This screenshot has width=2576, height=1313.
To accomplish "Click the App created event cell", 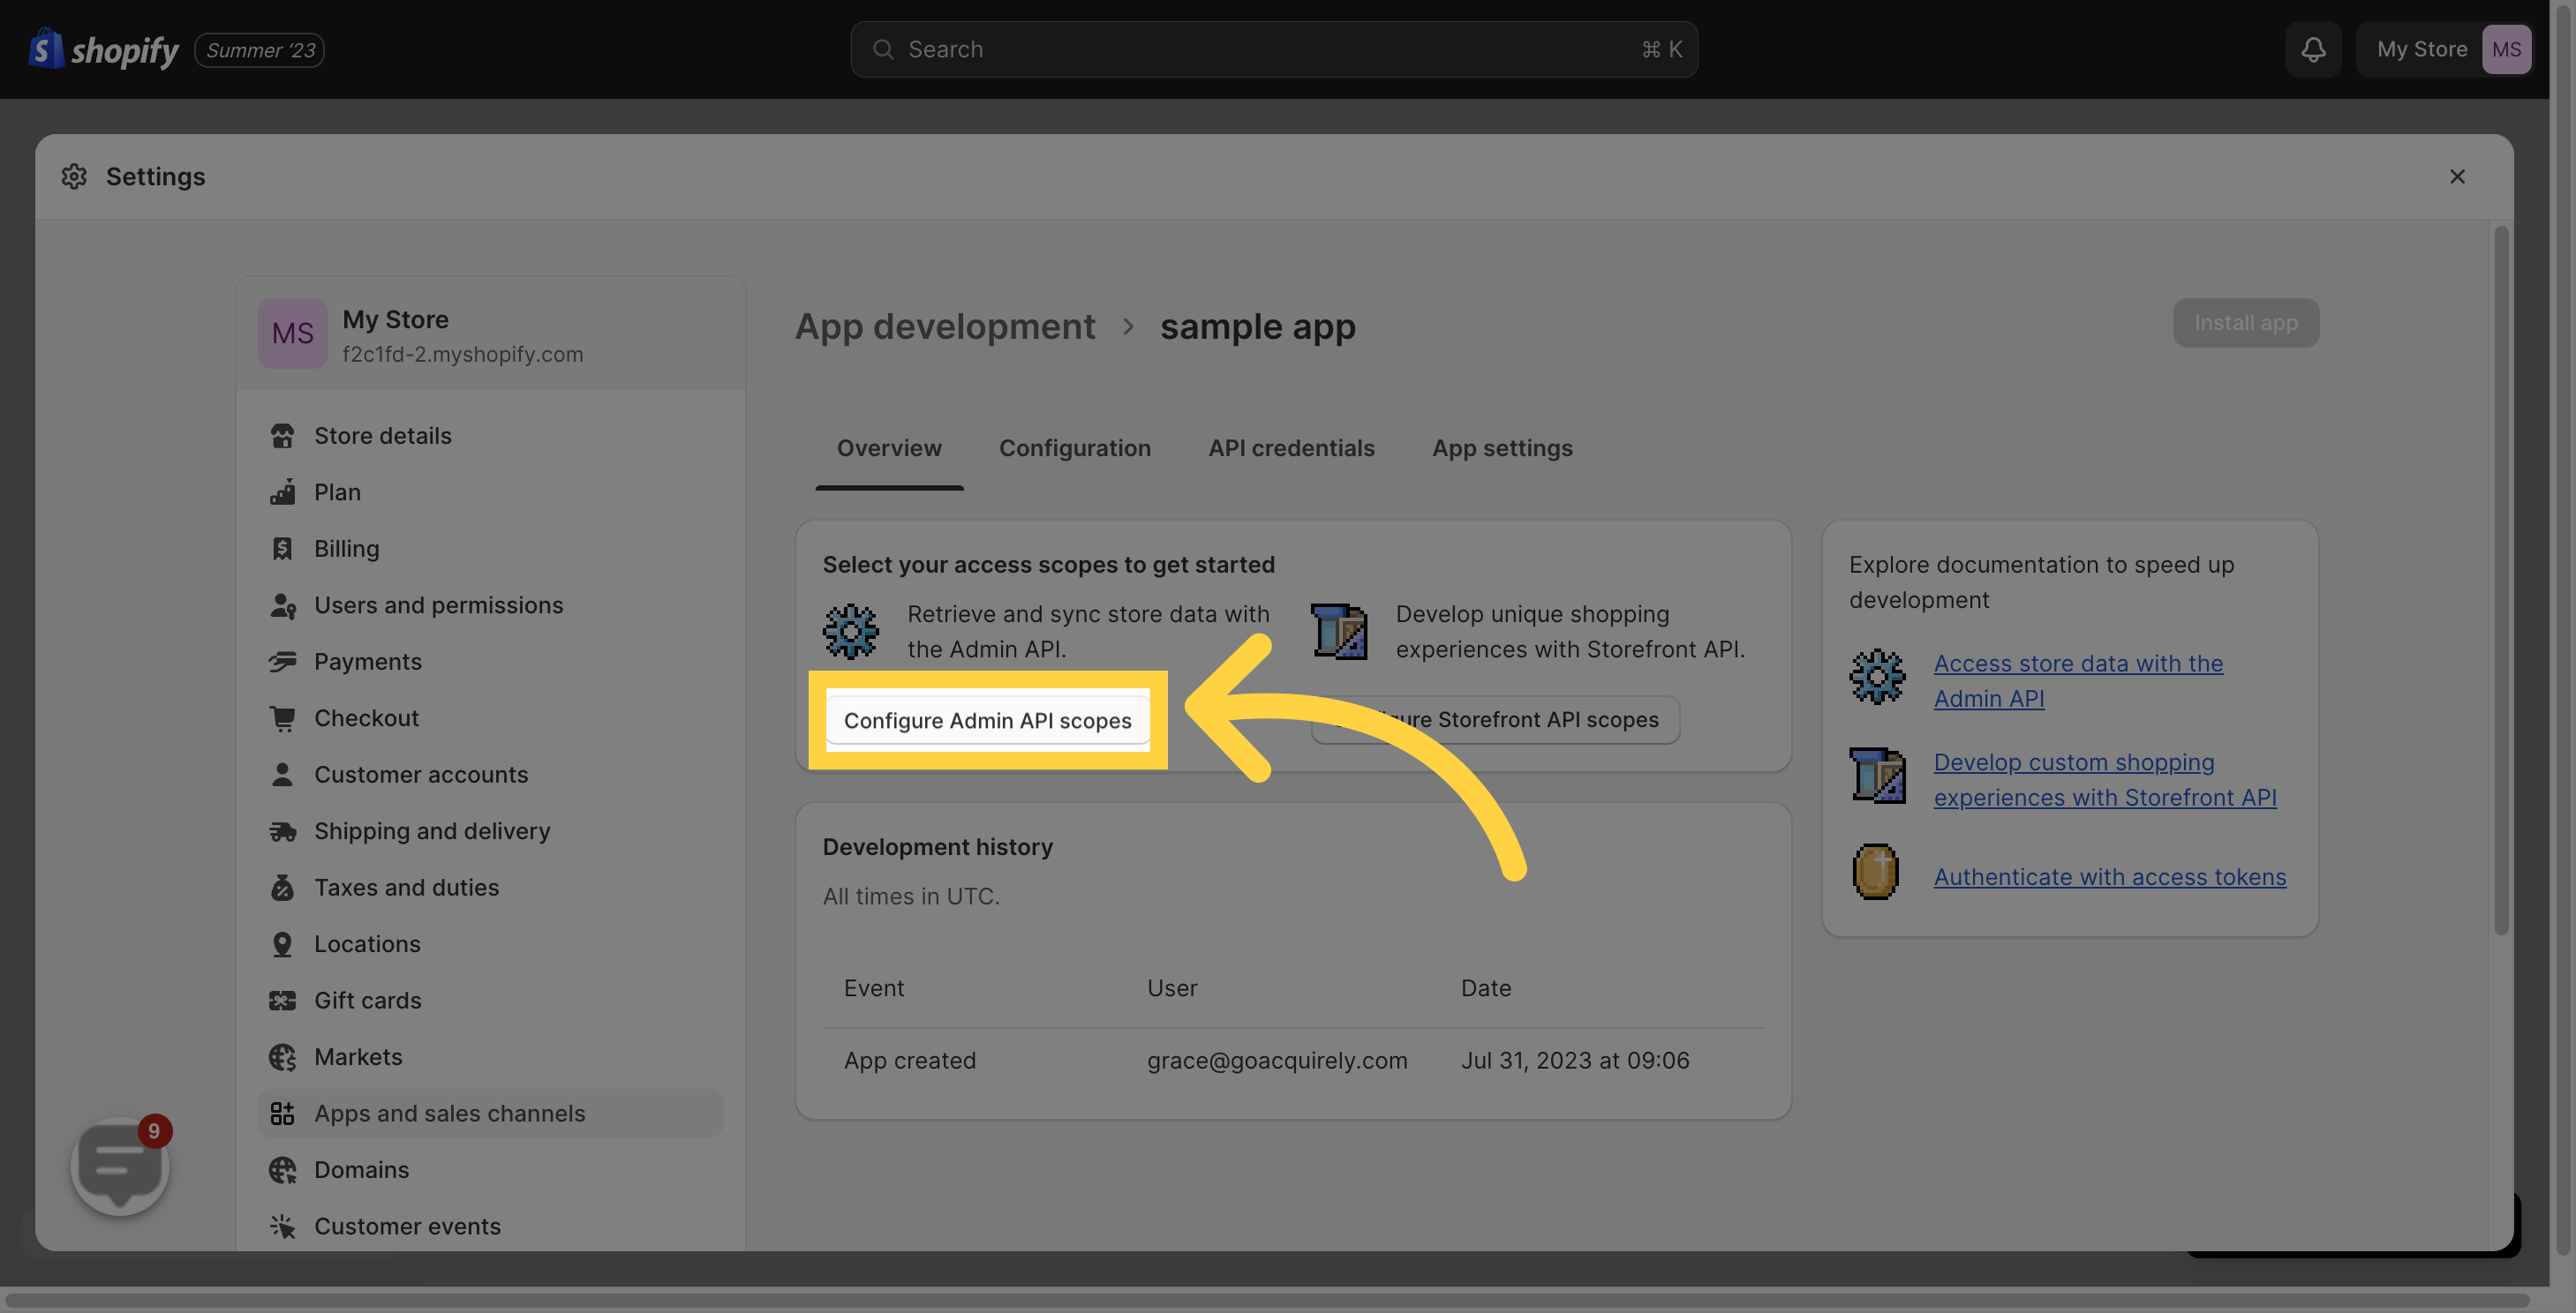I will pos(909,1060).
